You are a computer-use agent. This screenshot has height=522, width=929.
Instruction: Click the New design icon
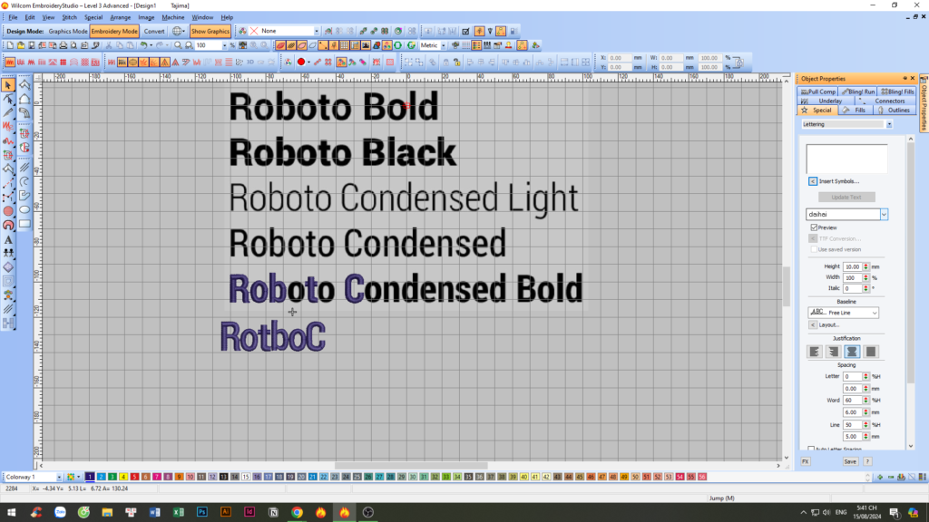tap(10, 45)
